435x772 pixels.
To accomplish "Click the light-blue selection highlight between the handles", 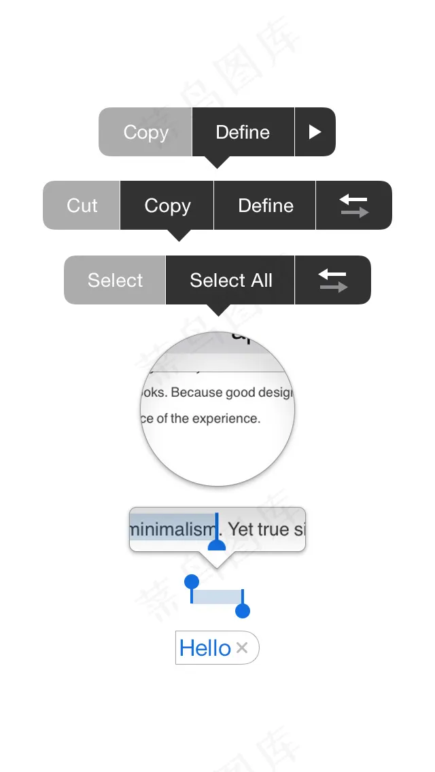I will point(217,596).
